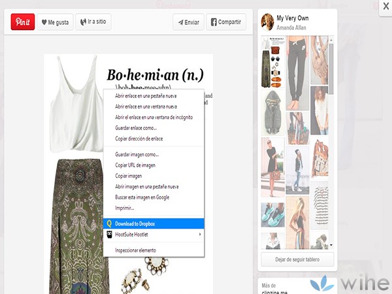This screenshot has height=294, width=392.
Task: Choose Imprimir... from context menu
Action: (x=154, y=208)
